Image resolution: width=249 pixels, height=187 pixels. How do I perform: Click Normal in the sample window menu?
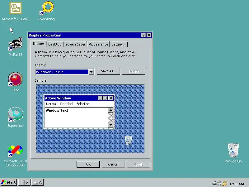[51, 104]
